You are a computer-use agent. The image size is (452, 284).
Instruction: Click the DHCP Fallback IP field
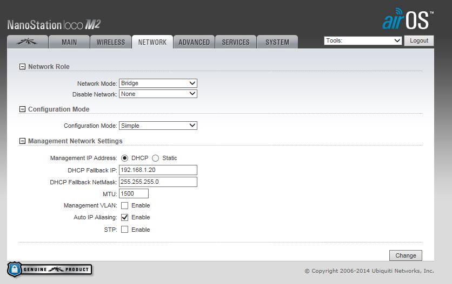(158, 170)
